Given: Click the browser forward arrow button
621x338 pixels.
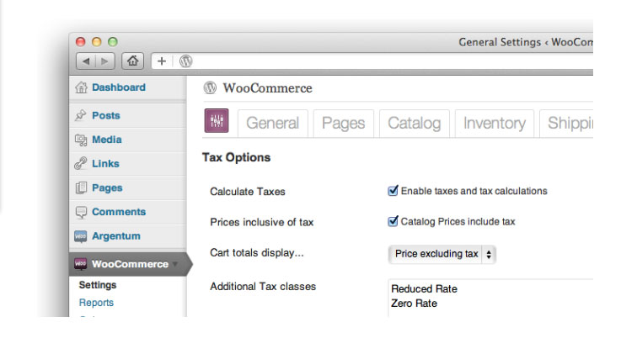Looking at the screenshot, I should click(106, 61).
